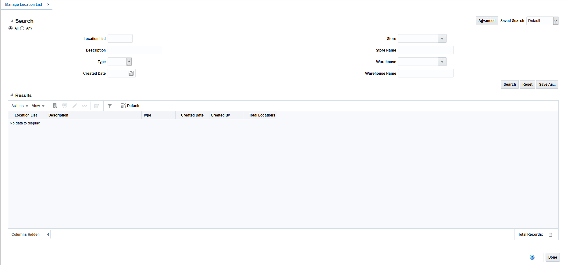Click into the Store Name field
This screenshot has width=566, height=265.
tap(426, 50)
